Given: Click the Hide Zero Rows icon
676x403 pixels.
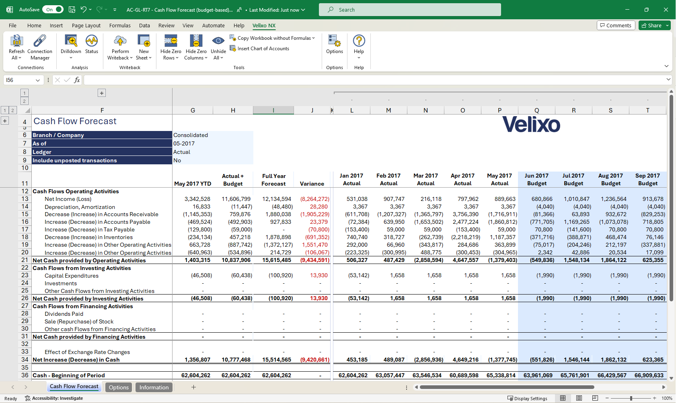Looking at the screenshot, I should pyautogui.click(x=171, y=41).
